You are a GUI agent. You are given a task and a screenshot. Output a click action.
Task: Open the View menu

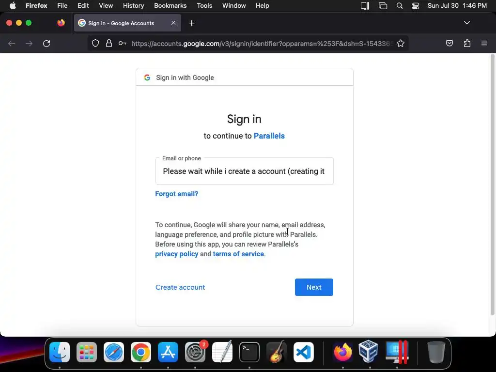pyautogui.click(x=106, y=5)
